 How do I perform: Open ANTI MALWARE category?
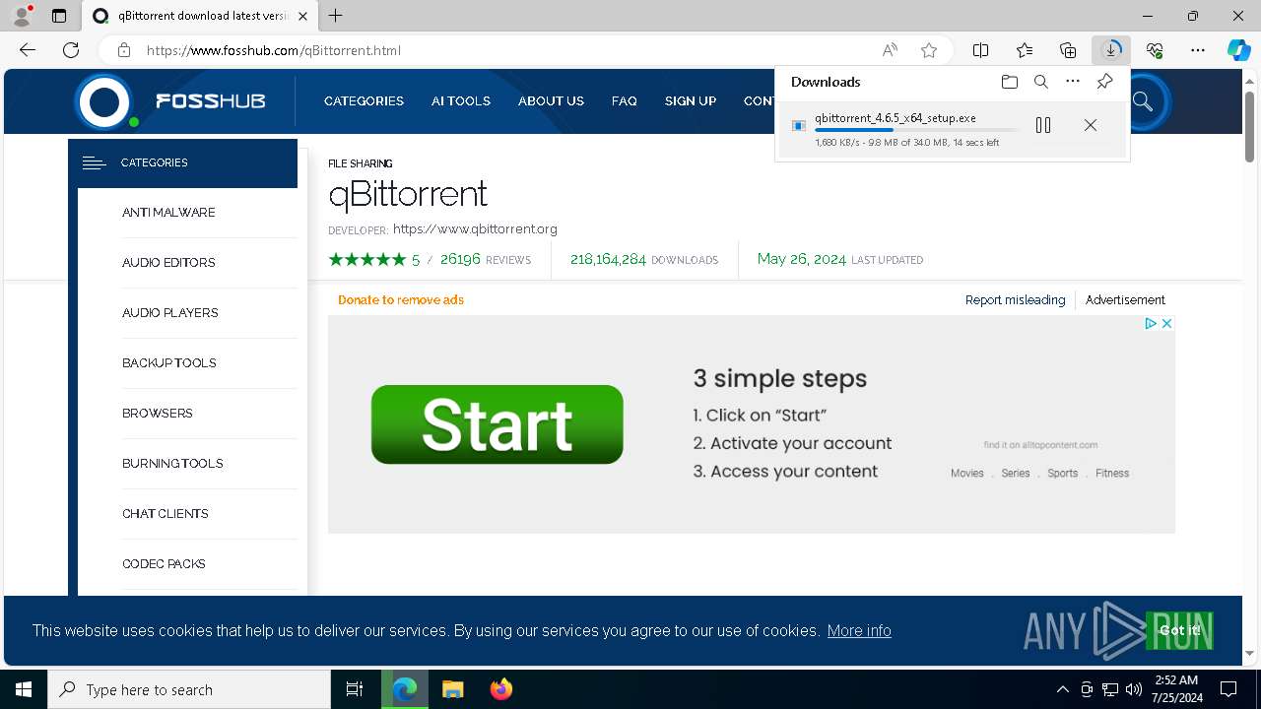(x=168, y=213)
